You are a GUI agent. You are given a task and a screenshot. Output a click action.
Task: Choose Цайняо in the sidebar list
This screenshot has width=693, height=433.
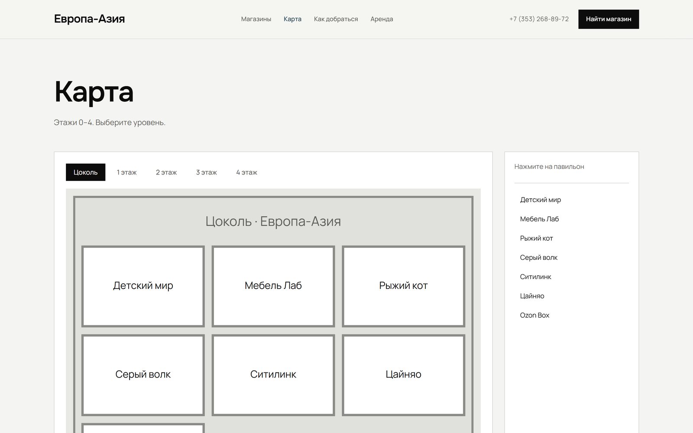point(571,296)
